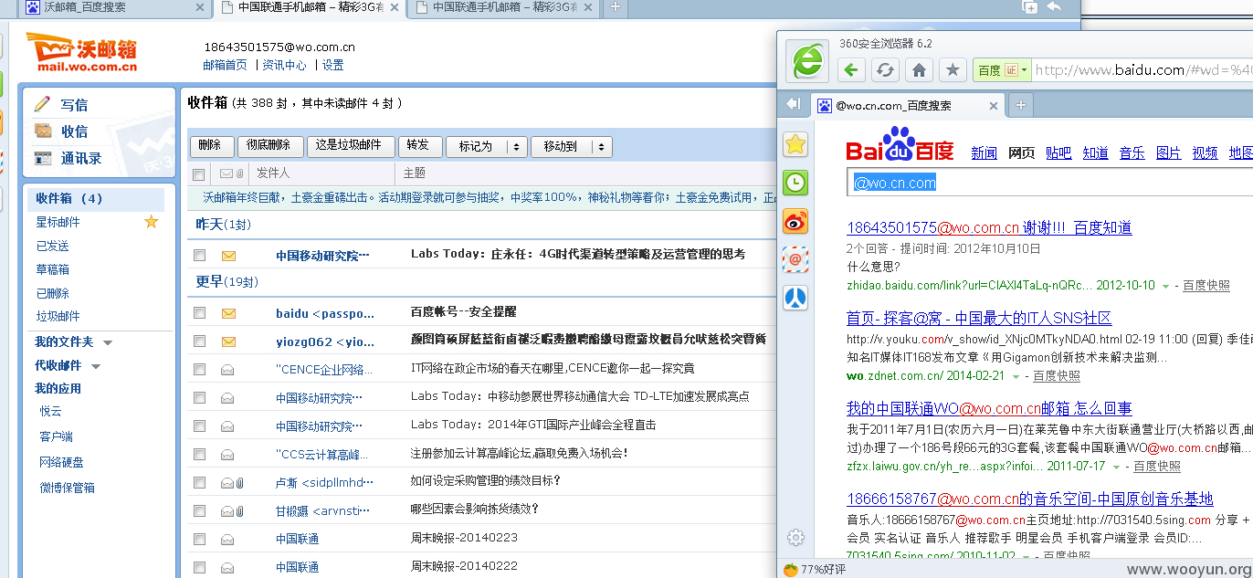This screenshot has height=578, width=1253.
Task: Open dropdown arrow next to 2012-10-10 result
Action: click(1165, 286)
